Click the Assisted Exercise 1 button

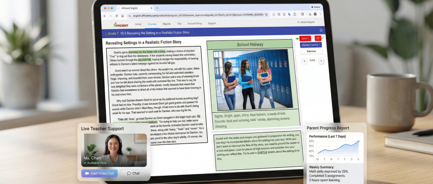(x=311, y=45)
